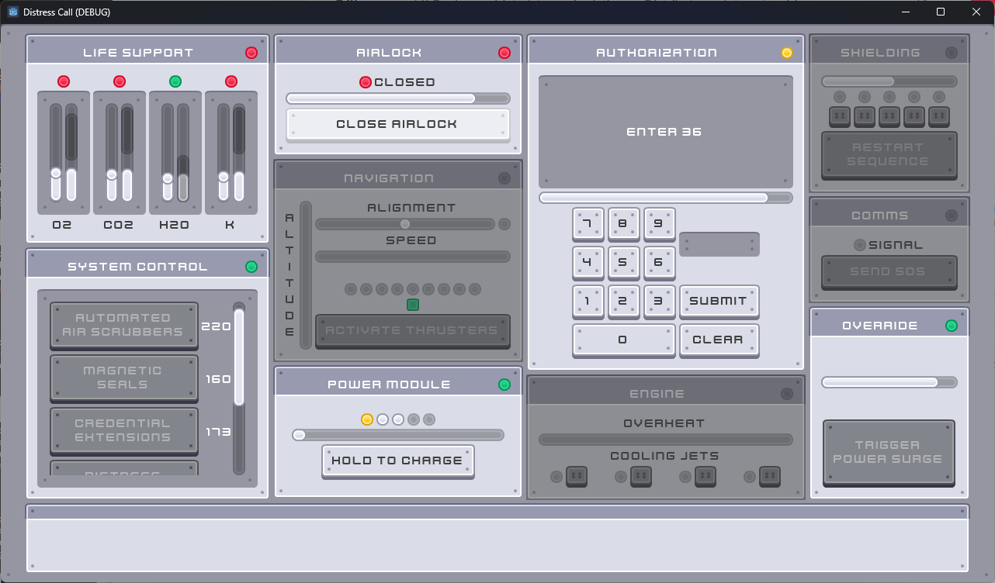Click keypad digit 4
Screen dimensions: 995x583
point(587,263)
